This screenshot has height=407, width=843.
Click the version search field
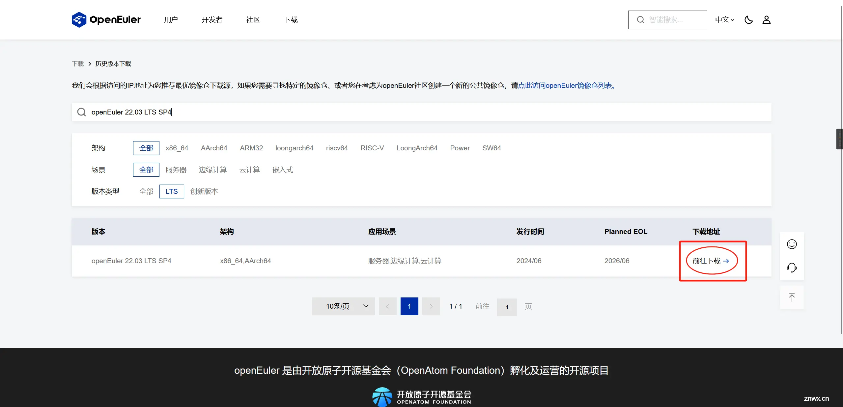pos(421,112)
